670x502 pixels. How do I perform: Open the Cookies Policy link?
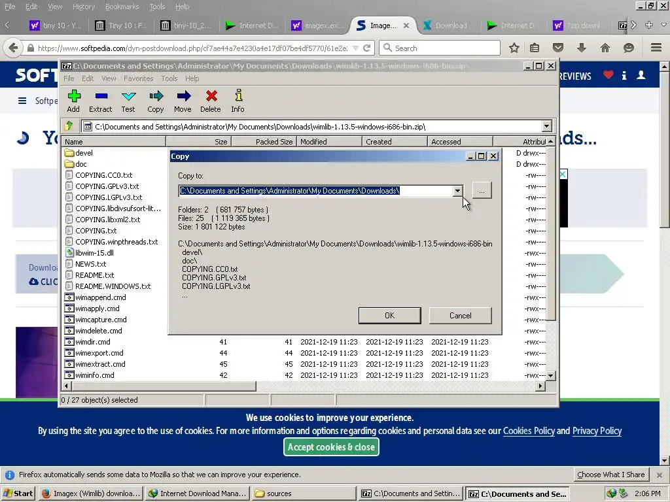pyautogui.click(x=529, y=431)
